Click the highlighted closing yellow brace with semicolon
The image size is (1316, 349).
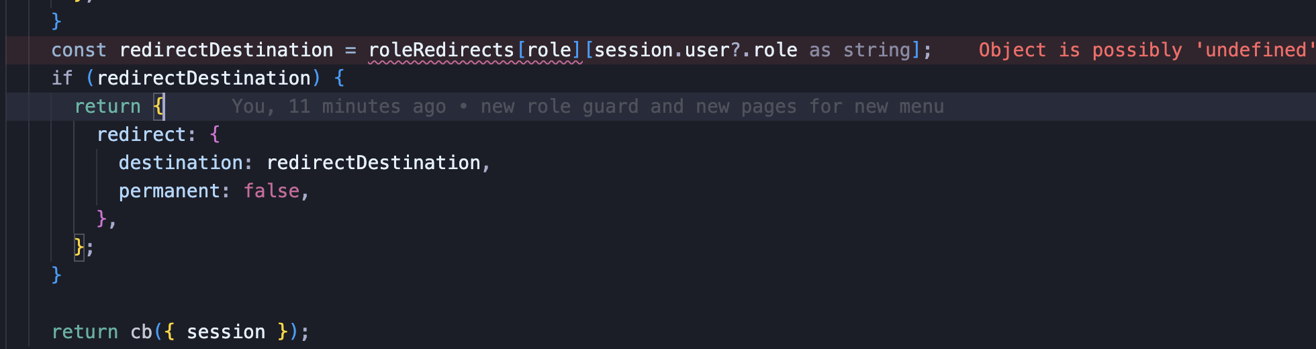(84, 248)
